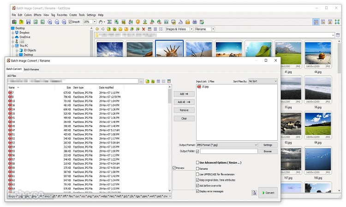Click the print icon in main toolbar
Image resolution: width=346 pixels, height=207 pixels.
click(195, 22)
